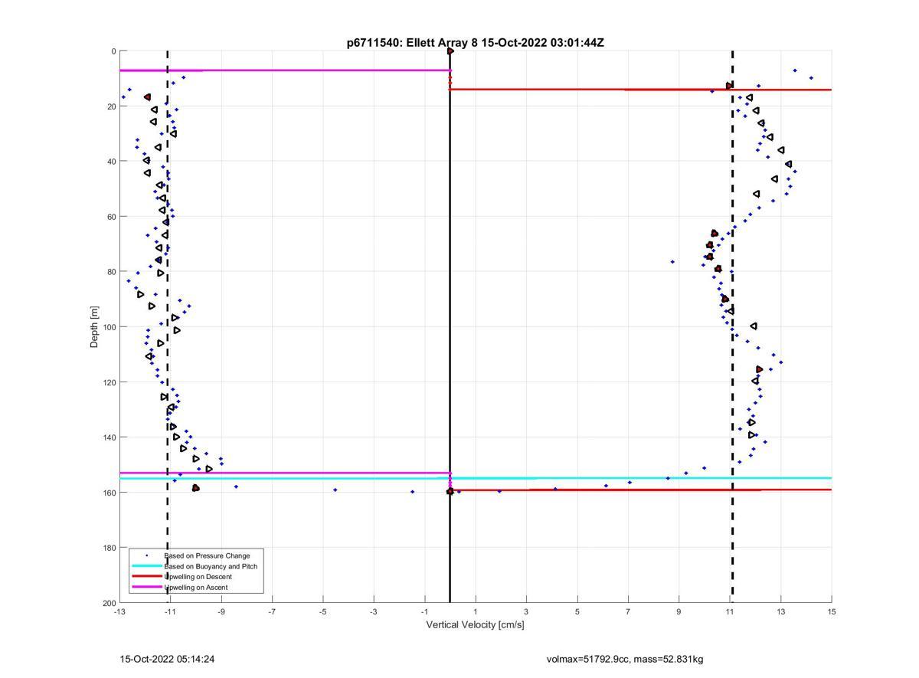Click the x-axis tick label '-11'
The width and height of the screenshot is (919, 678).
[170, 611]
